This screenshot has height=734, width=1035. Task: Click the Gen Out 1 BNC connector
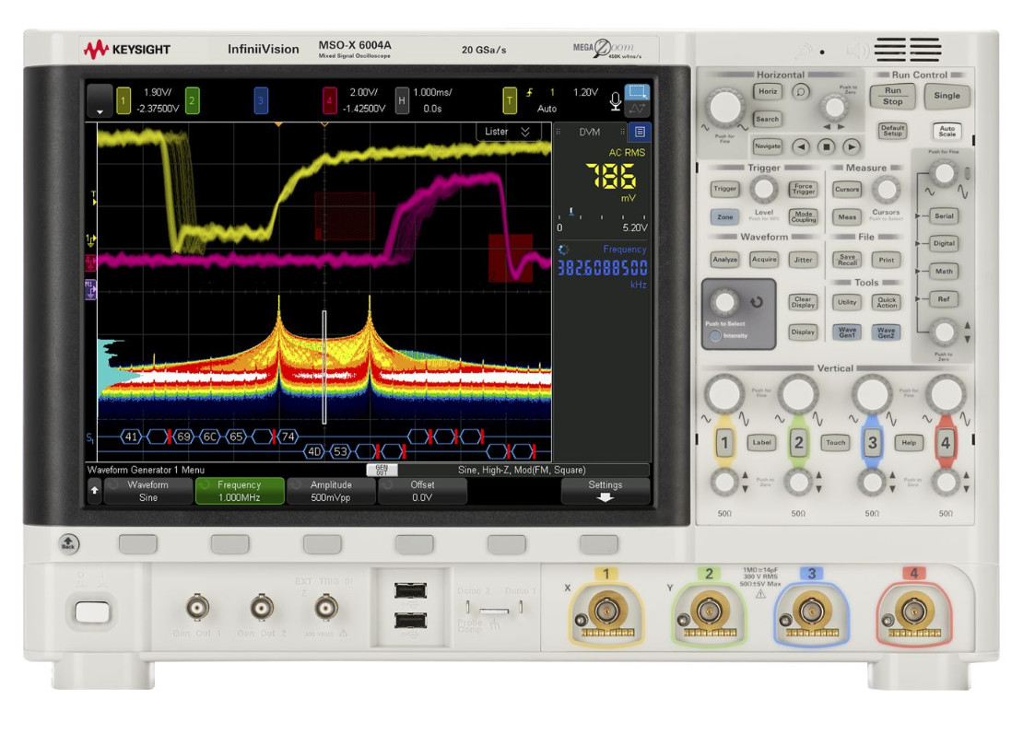197,608
